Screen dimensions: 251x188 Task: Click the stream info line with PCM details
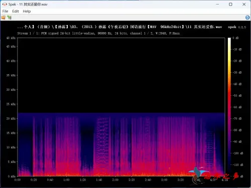pyautogui.click(x=98, y=33)
